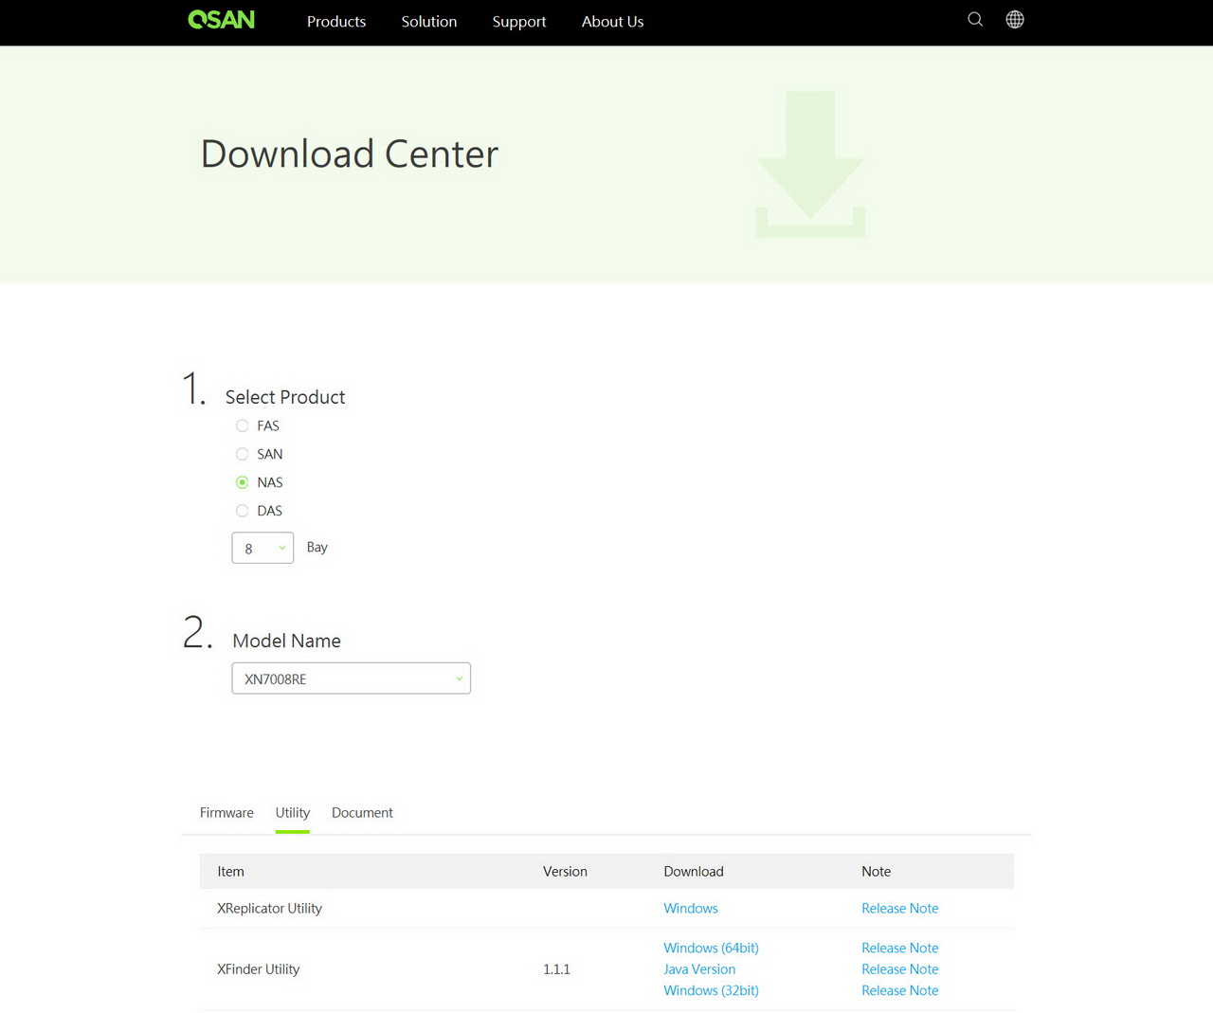
Task: Click the Version column header
Action: point(565,872)
